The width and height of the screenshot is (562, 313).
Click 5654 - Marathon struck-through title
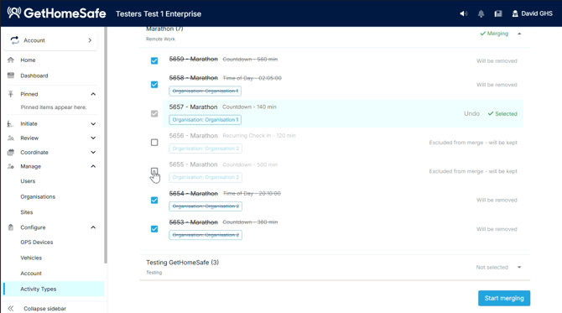(x=194, y=194)
